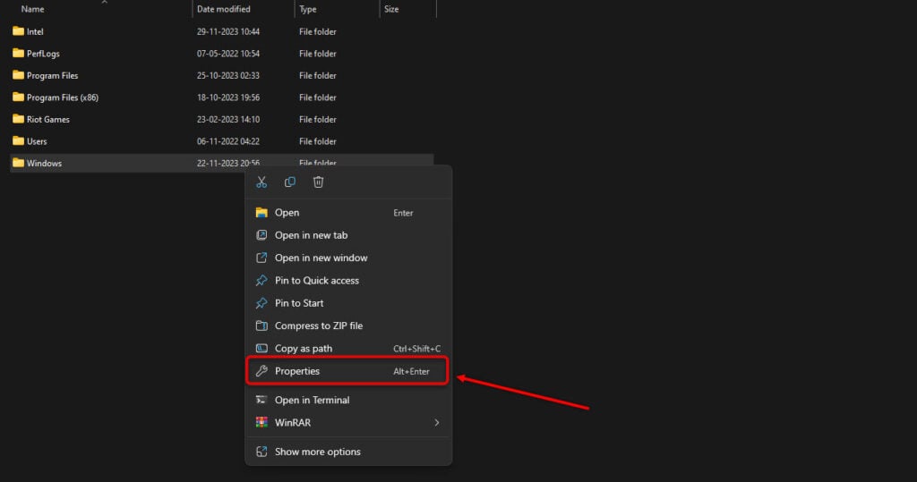
Task: Click the Riot Games folder icon
Action: (18, 119)
